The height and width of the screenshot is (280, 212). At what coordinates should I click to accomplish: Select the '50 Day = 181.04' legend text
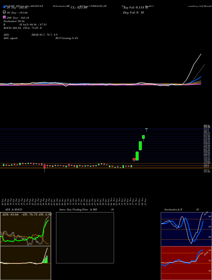(17, 13)
